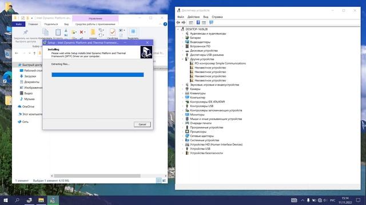Image resolution: width=366 pixels, height=205 pixels.
Task: Go up one folder level in Explorer
Action: [x=34, y=53]
